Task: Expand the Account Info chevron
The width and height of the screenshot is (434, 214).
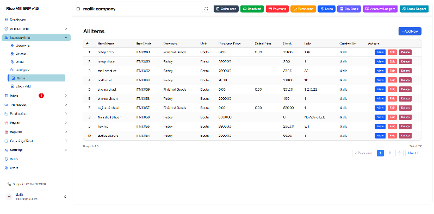Action: [66, 29]
